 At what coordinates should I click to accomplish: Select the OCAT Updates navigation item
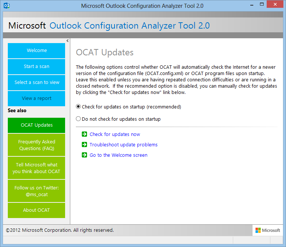[x=36, y=125]
